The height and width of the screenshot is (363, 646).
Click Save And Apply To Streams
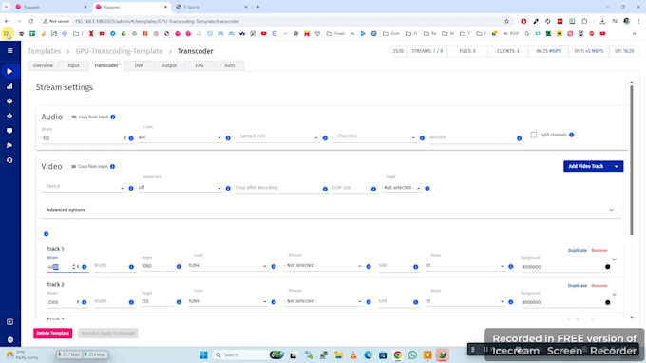coord(108,333)
